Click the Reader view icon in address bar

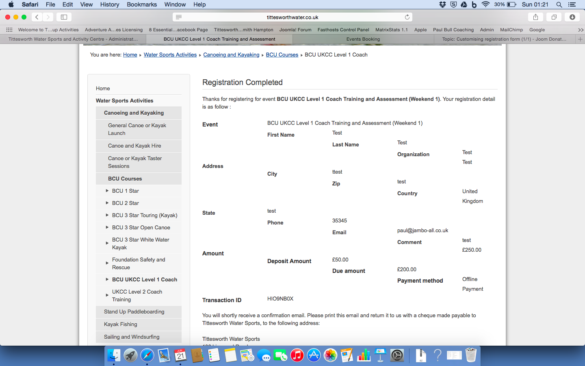click(x=179, y=17)
